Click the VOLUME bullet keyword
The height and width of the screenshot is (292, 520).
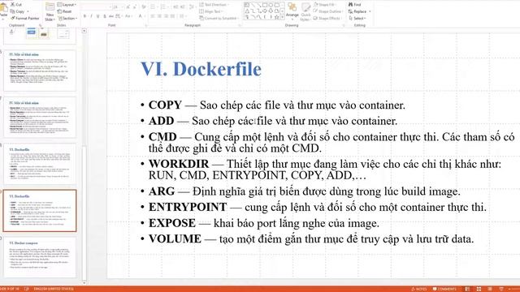(x=175, y=238)
